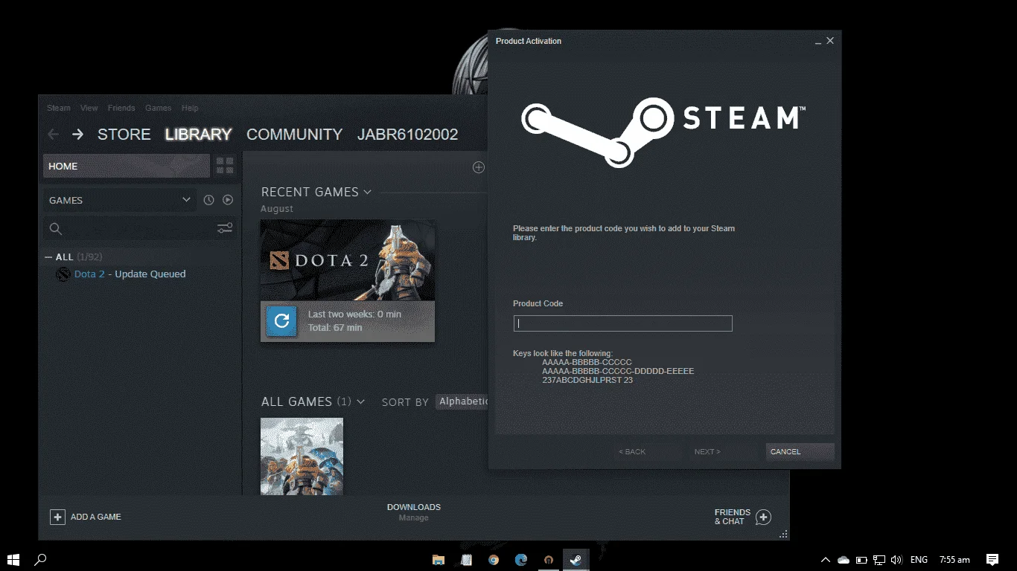This screenshot has width=1017, height=571.
Task: Click the Dota 2 icon in game list
Action: [63, 274]
